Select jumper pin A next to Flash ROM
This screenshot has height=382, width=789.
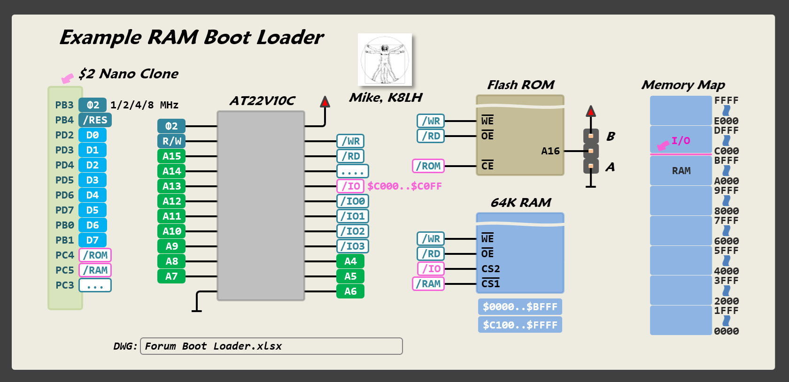click(x=591, y=166)
